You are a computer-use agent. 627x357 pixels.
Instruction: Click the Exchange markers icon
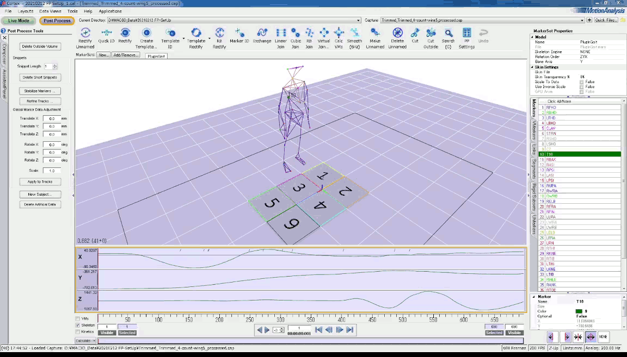pyautogui.click(x=262, y=33)
